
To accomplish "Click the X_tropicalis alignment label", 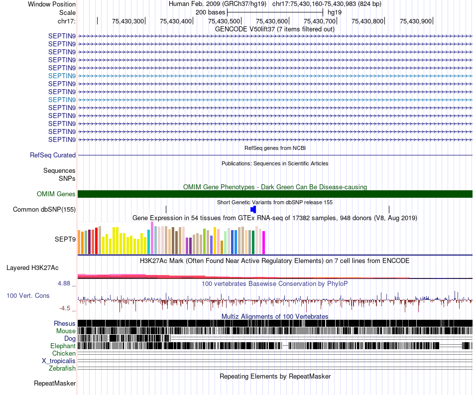I will coord(59,361).
